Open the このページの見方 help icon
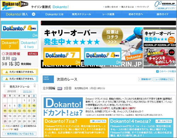The width and height of the screenshot is (177, 138). pos(157,71)
